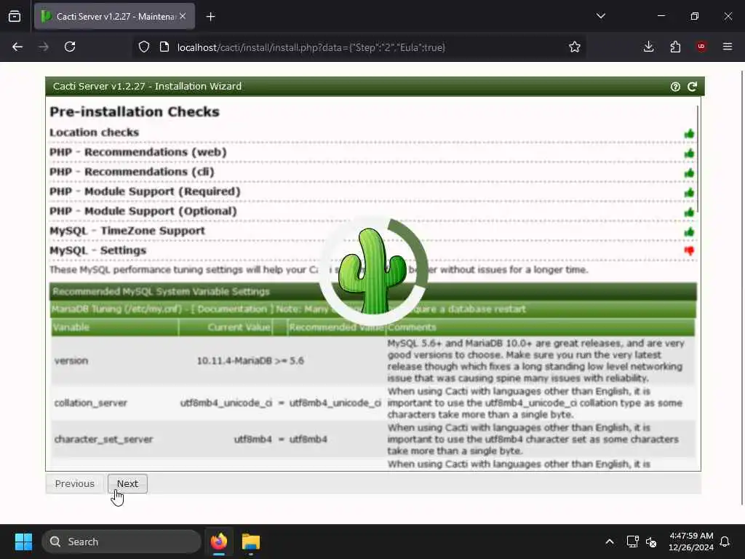Go back using the browser back arrow

point(17,47)
